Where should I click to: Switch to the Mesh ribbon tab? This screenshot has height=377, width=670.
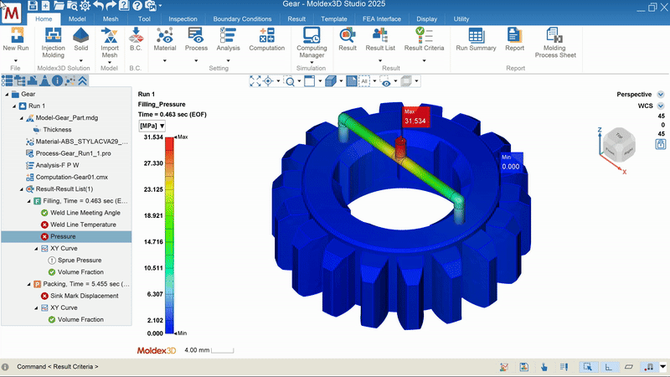(111, 18)
